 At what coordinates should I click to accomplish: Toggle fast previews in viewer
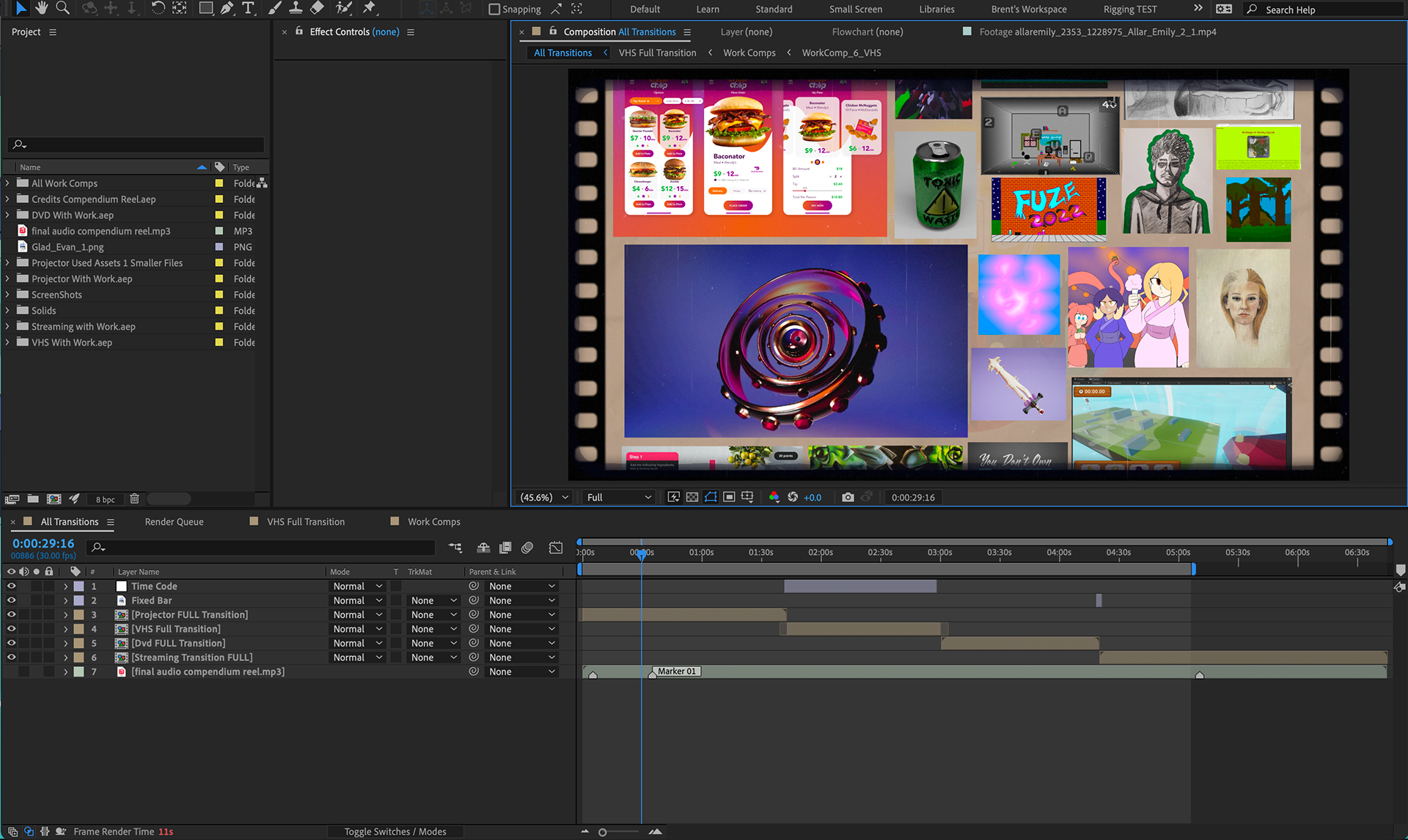point(673,497)
